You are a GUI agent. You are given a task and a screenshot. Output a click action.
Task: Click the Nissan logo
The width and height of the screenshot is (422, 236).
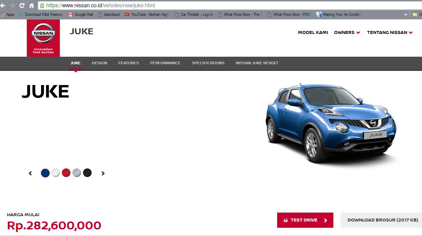coord(43,38)
